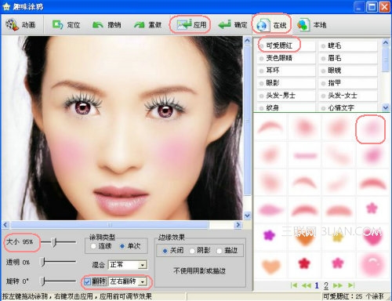Screen dimensions: 392x301
Task: Jump to last page of doodles
Action: 351,285
